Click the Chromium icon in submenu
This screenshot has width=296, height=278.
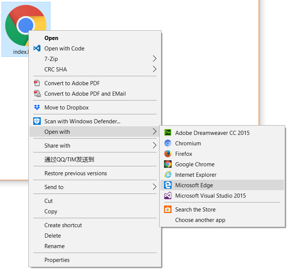pyautogui.click(x=168, y=143)
